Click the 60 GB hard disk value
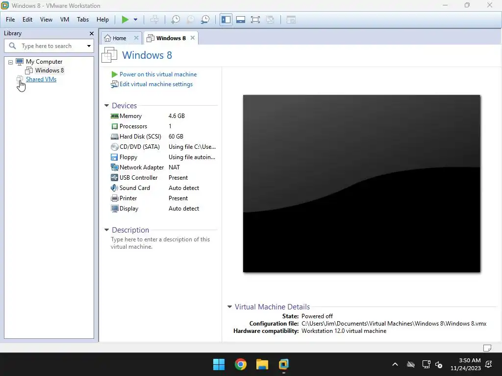Image resolution: width=502 pixels, height=376 pixels. click(176, 137)
